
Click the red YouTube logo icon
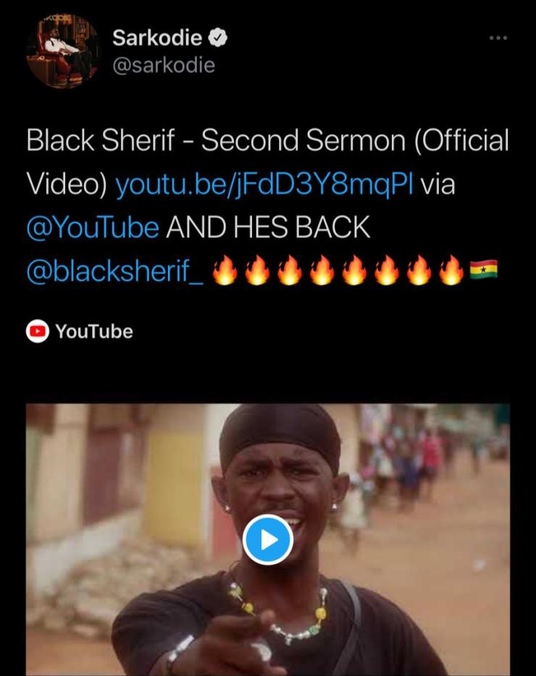point(38,331)
